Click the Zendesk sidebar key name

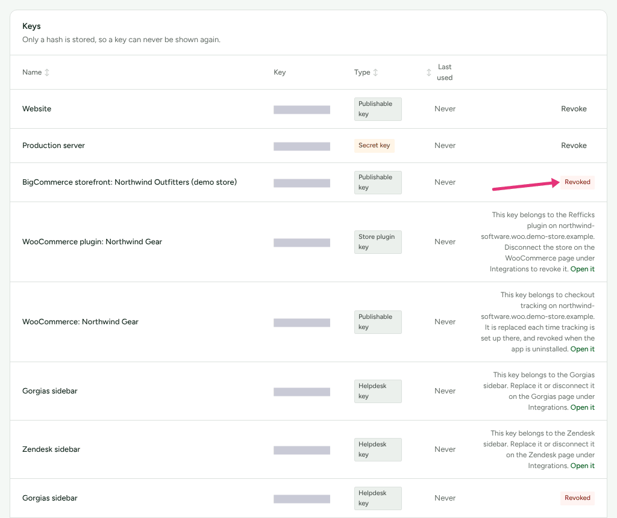pyautogui.click(x=51, y=449)
